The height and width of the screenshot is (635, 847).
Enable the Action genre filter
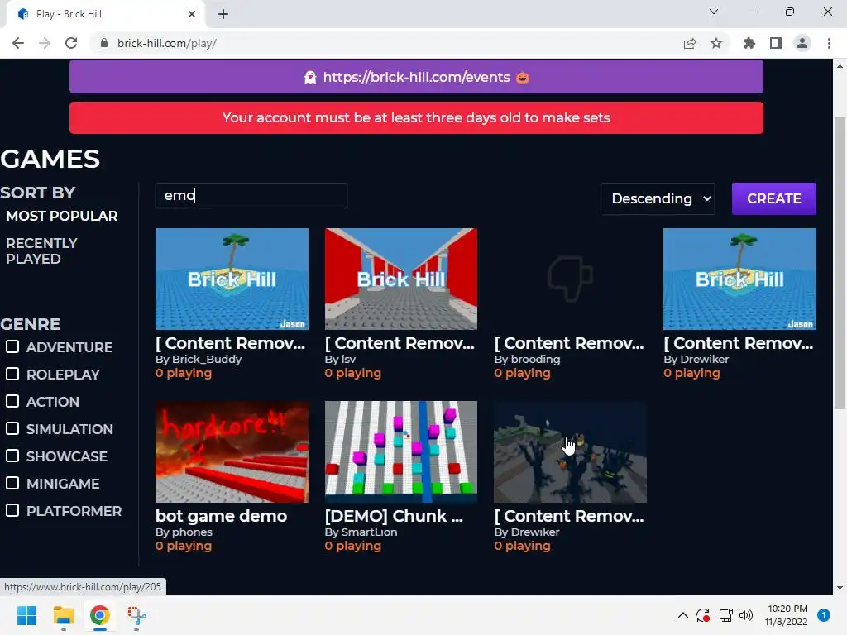tap(12, 401)
